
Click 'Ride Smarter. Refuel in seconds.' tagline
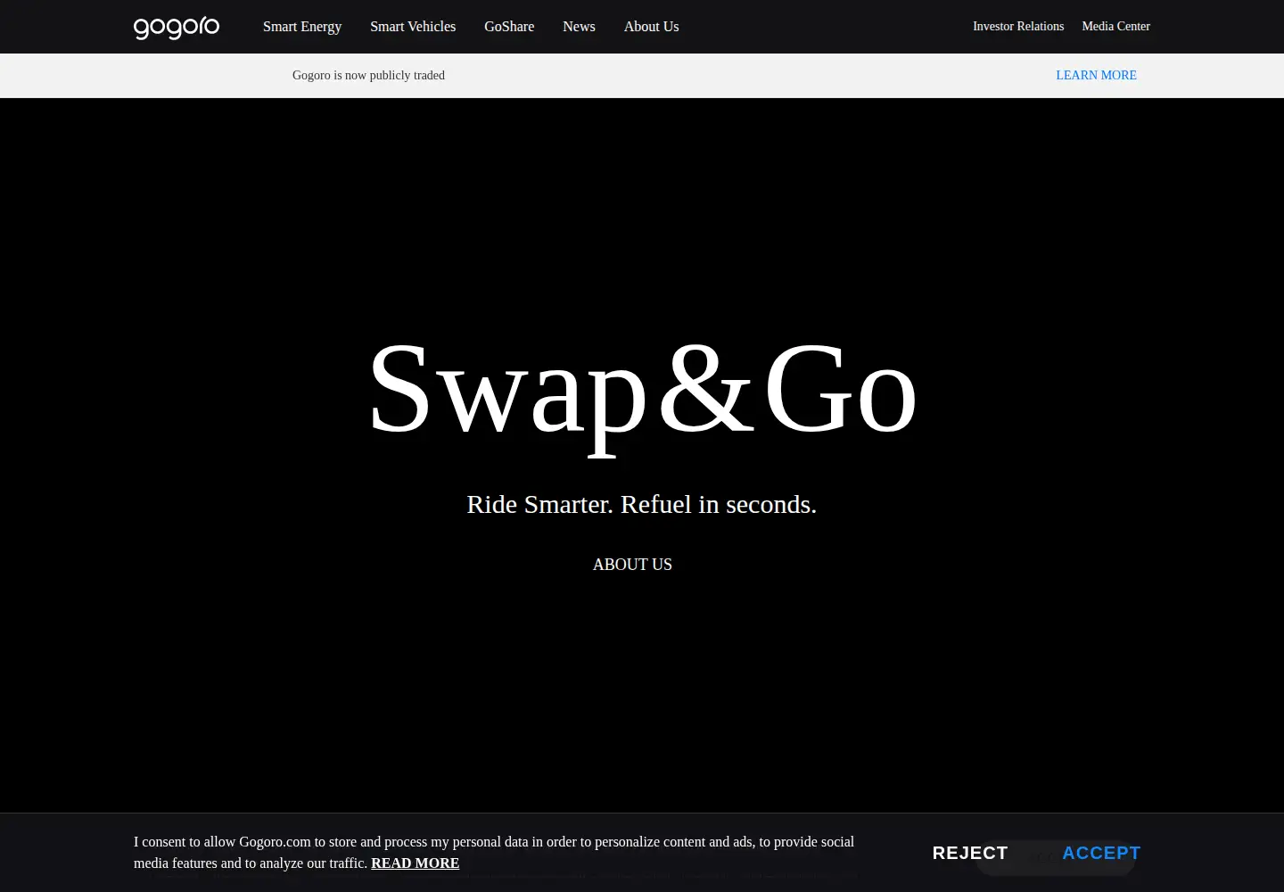[642, 504]
